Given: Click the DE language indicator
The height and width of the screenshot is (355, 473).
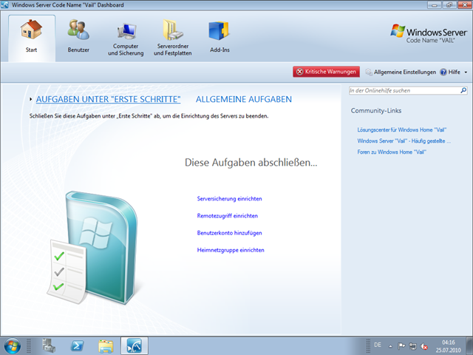Looking at the screenshot, I should coord(378,345).
